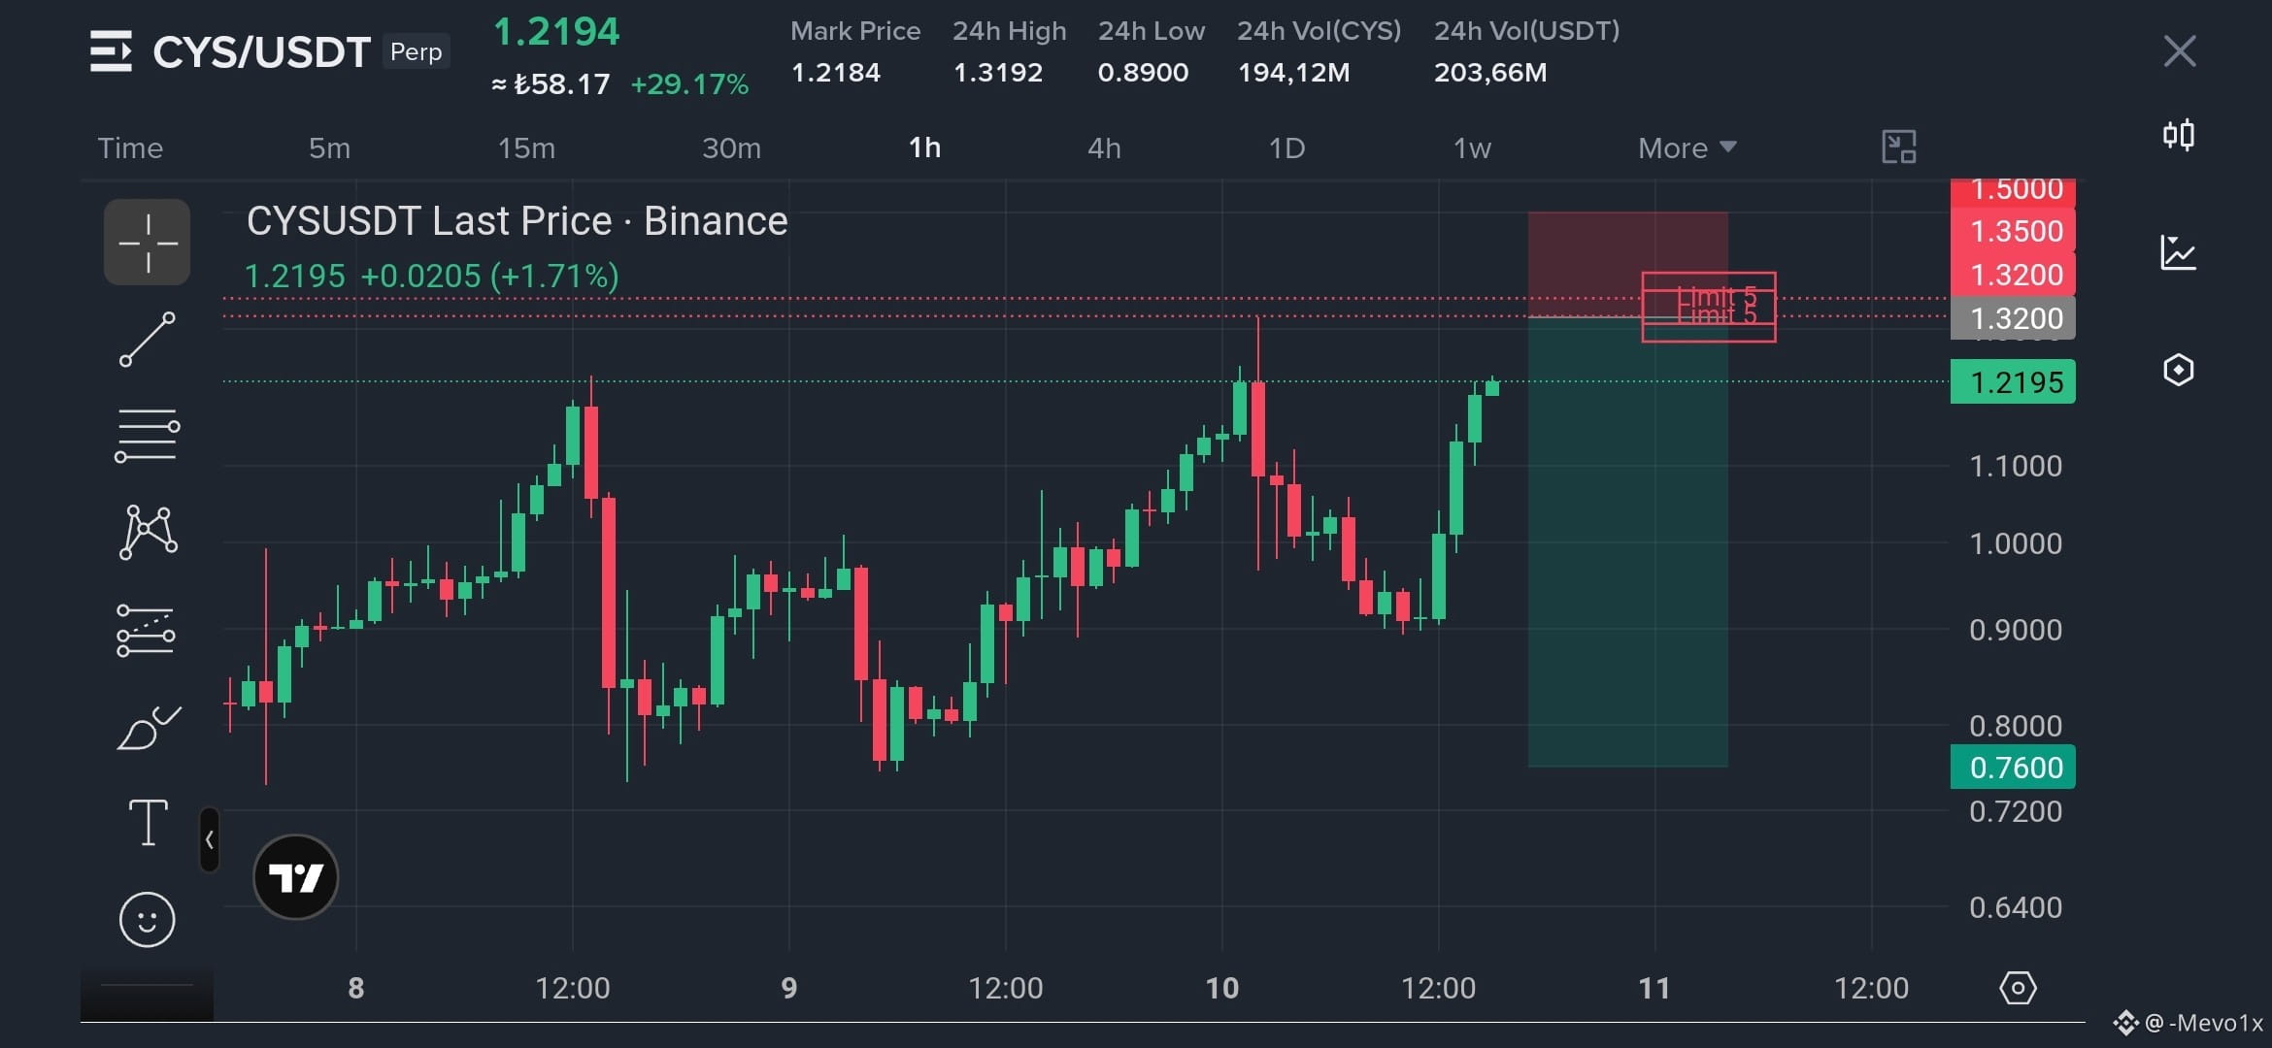Image resolution: width=2272 pixels, height=1048 pixels.
Task: Click the Mark Price value 1.2184
Action: [x=836, y=73]
